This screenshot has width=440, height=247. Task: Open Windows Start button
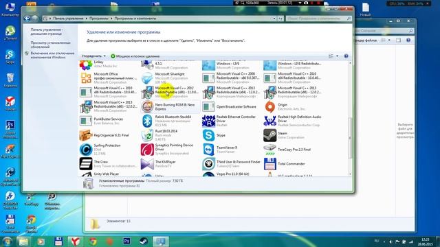(7, 241)
